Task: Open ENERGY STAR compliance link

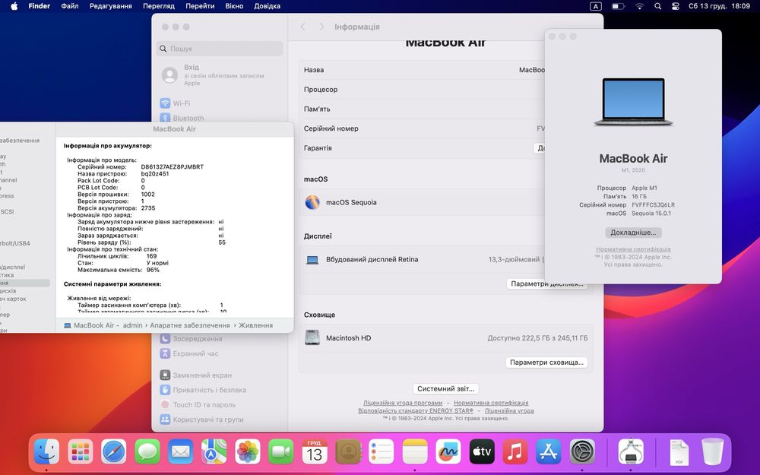Action: pyautogui.click(x=416, y=410)
